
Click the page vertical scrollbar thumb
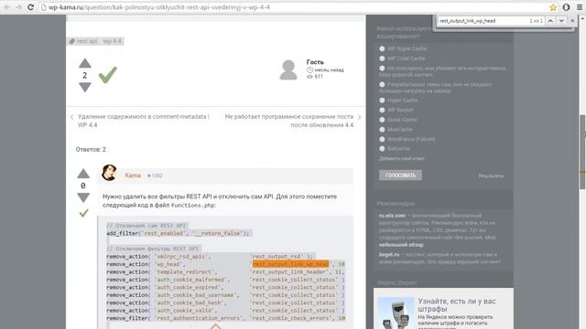pos(582,153)
